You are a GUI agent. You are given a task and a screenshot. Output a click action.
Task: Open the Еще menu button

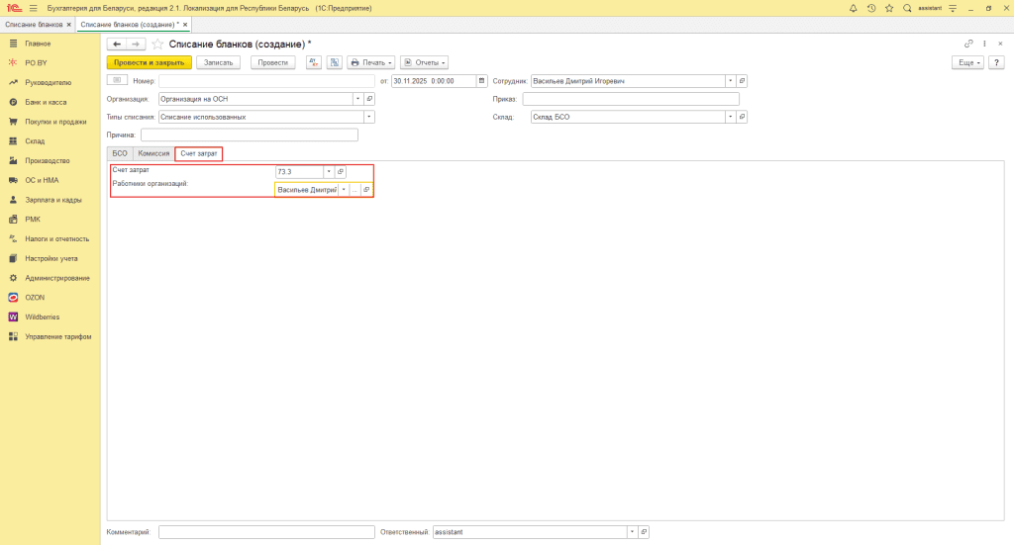(967, 62)
